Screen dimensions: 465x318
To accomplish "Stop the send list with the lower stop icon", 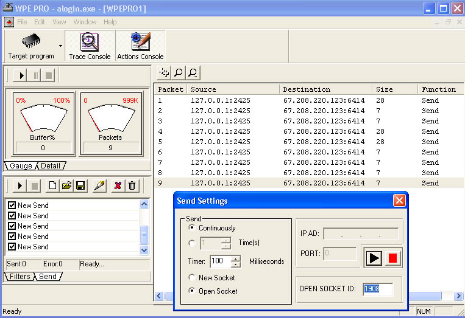I will click(34, 186).
